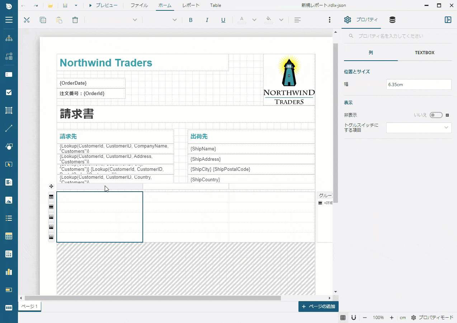
Task: Select the Textbox tool in the toolbox
Action: click(9, 74)
